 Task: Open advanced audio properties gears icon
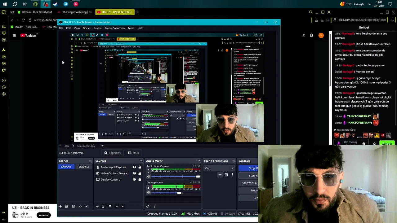(x=148, y=206)
